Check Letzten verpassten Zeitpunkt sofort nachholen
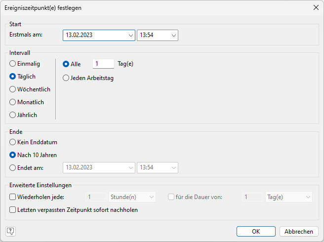Screen dimensions: 324x242 (13, 210)
